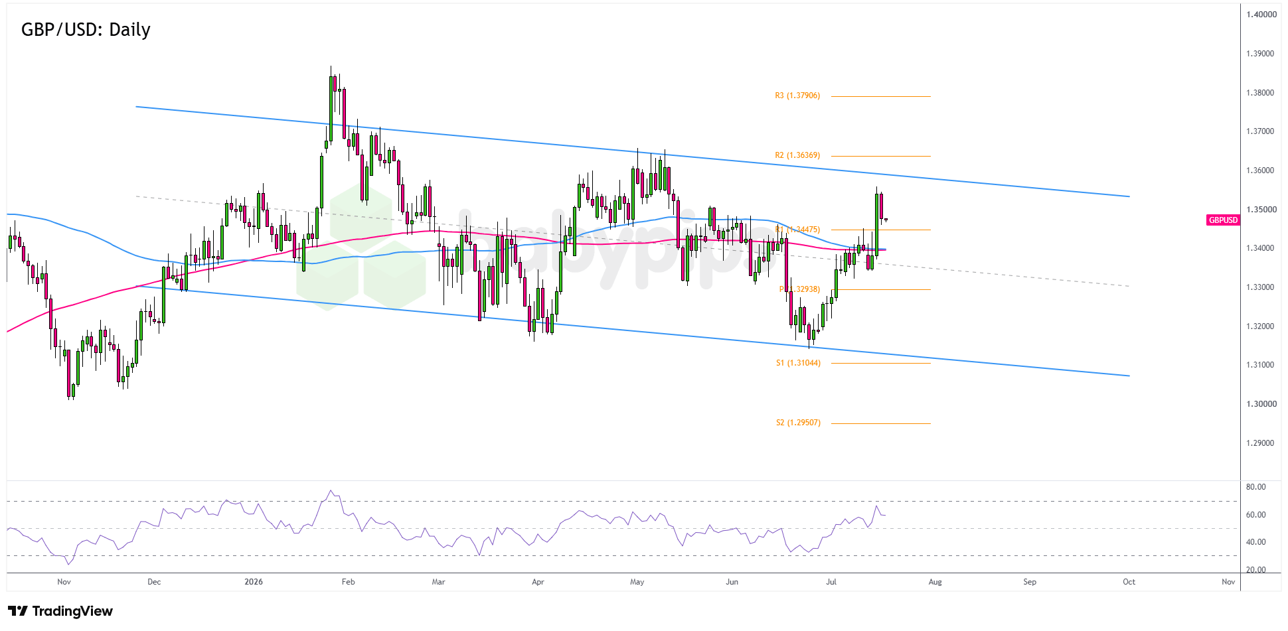Click the GBP/USD: Daily chart title

(x=86, y=30)
